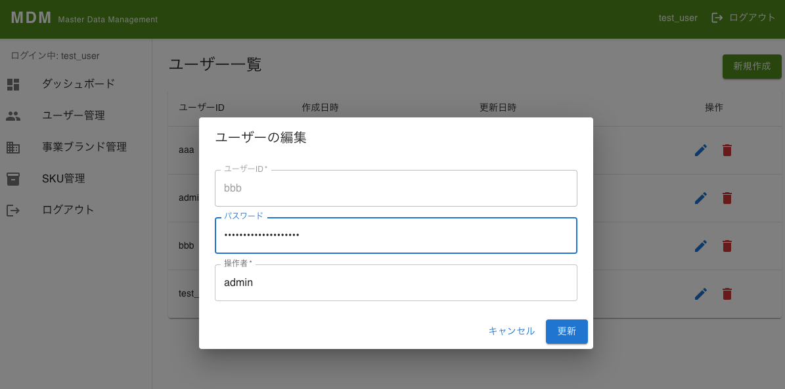Click the 操作者 field containing admin
Image resolution: width=785 pixels, height=389 pixels.
396,283
